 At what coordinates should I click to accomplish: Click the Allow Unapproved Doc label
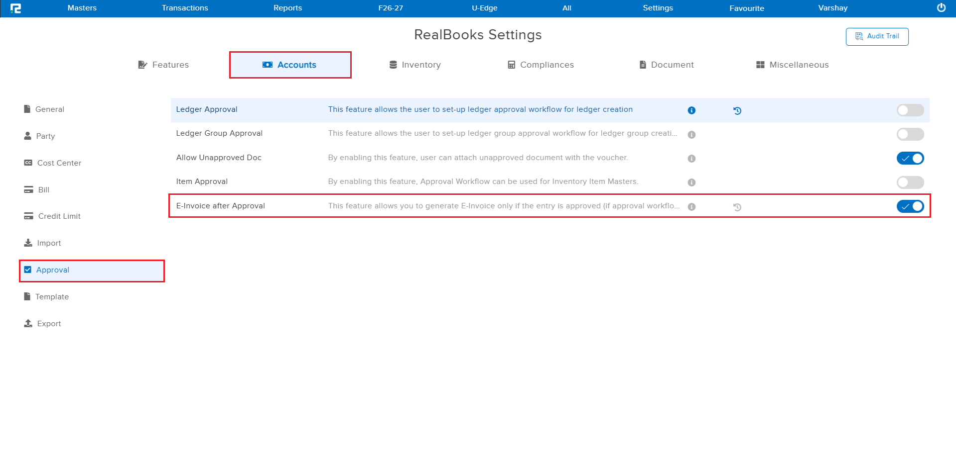click(x=219, y=158)
